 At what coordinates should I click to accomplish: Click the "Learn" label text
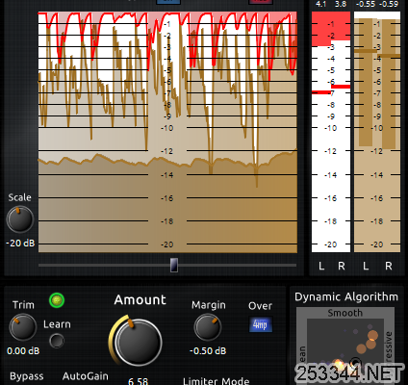tap(57, 324)
